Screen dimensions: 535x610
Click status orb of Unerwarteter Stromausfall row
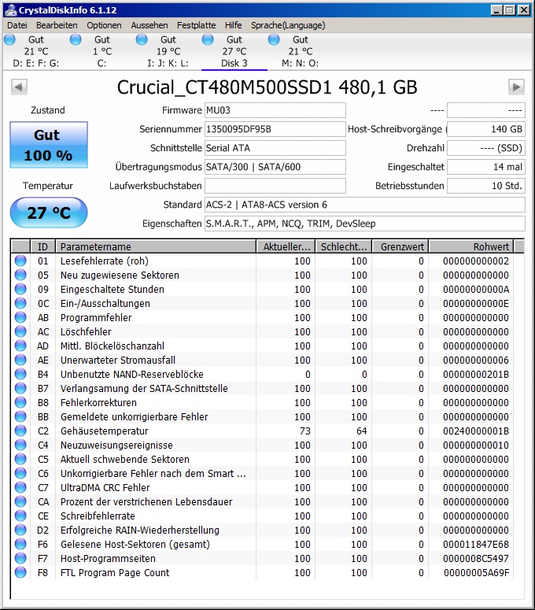pos(20,360)
